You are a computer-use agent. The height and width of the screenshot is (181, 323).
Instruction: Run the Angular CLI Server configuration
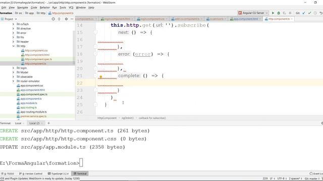pos(273,13)
